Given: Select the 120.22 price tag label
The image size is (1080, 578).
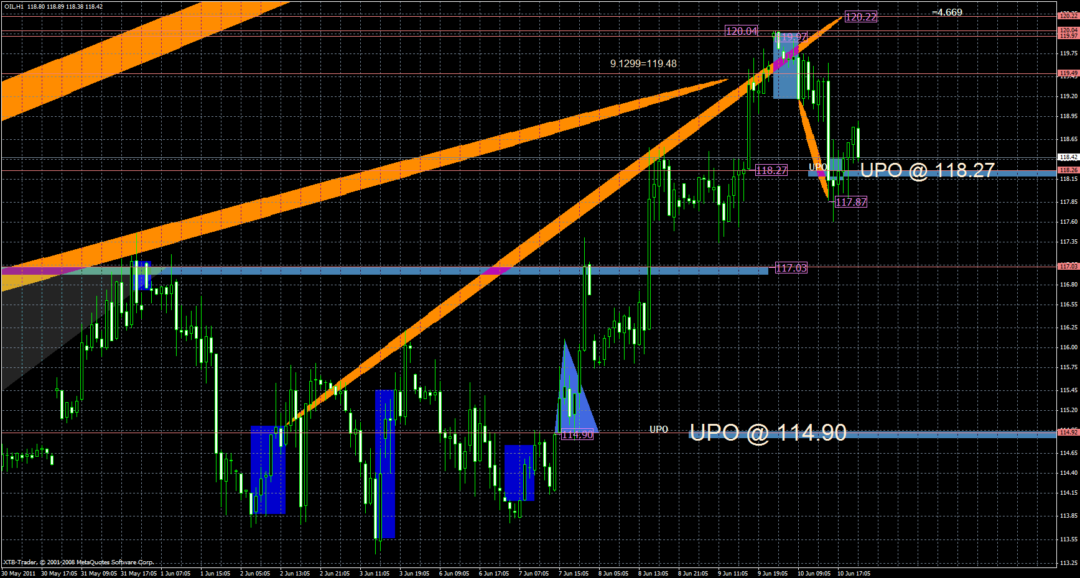Looking at the screenshot, I should (860, 17).
